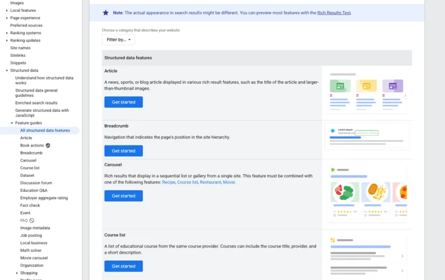Open Sitelinks in the sidebar
Viewport: 445px width, 280px height.
pyautogui.click(x=18, y=55)
